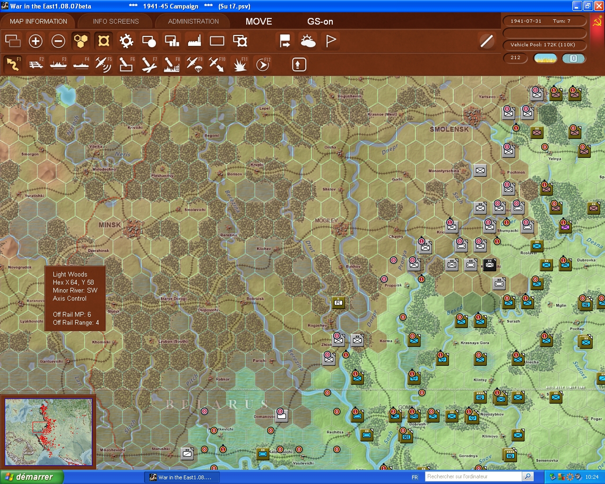605x484 pixels.
Task: Select the purple unit counter east of Shumyachi
Action: click(x=565, y=226)
